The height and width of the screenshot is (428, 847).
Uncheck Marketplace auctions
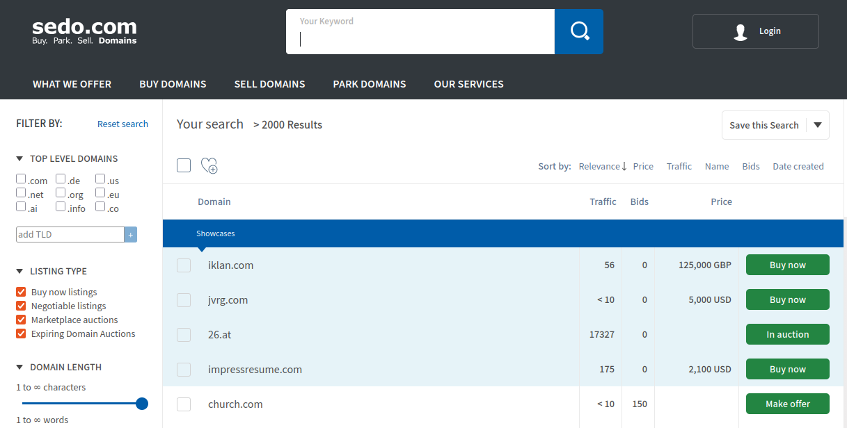pos(21,320)
